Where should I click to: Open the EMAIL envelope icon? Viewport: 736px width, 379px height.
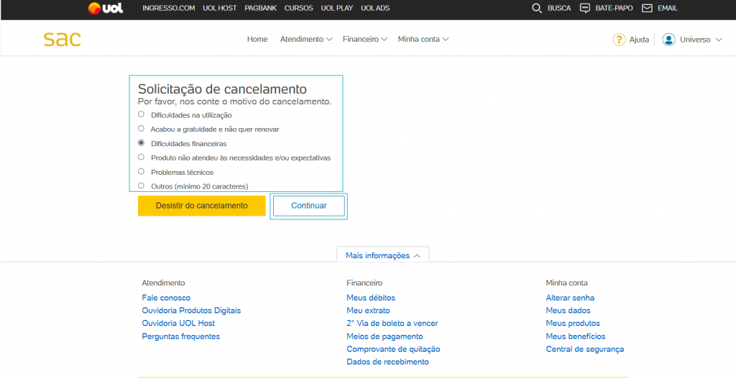pyautogui.click(x=647, y=9)
